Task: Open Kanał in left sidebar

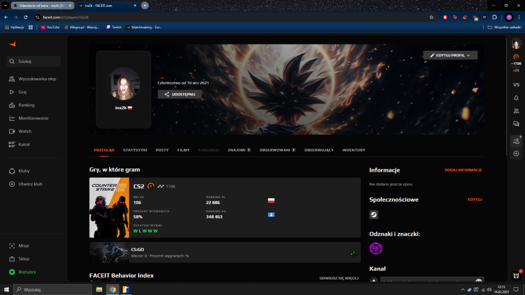Action: tap(19, 144)
